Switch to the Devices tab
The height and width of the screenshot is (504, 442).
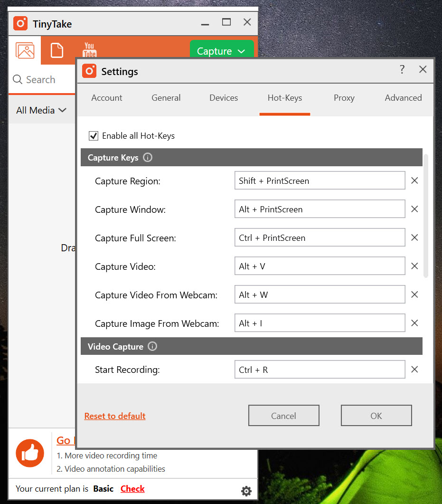click(x=224, y=98)
